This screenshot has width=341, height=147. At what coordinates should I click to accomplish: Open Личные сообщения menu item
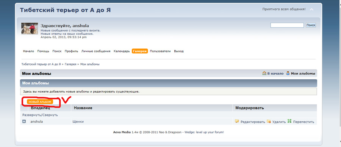(96, 51)
